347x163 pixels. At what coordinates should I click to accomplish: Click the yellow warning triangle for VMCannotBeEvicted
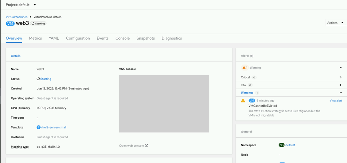point(243,101)
